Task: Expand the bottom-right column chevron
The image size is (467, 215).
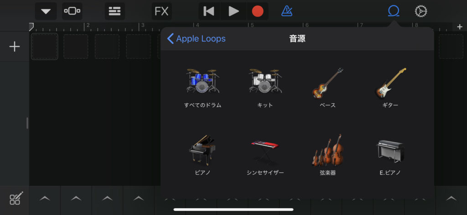Action: (451, 198)
